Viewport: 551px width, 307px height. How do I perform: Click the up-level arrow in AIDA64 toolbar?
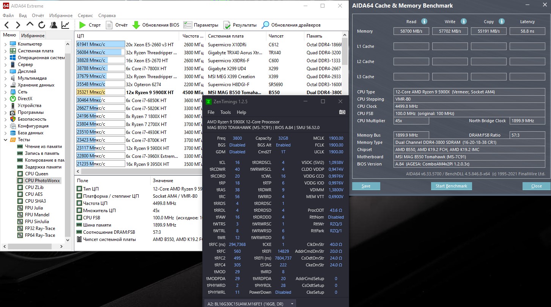click(30, 25)
